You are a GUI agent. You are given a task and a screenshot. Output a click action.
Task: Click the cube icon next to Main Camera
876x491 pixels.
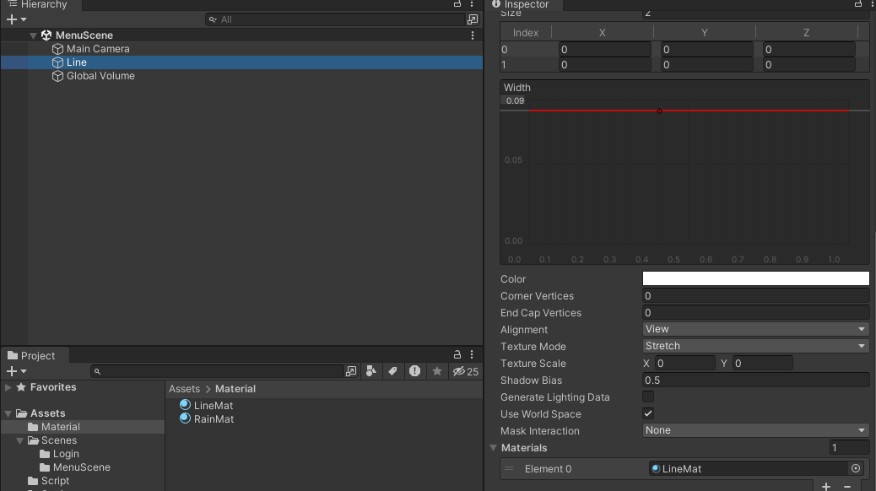pyautogui.click(x=57, y=49)
